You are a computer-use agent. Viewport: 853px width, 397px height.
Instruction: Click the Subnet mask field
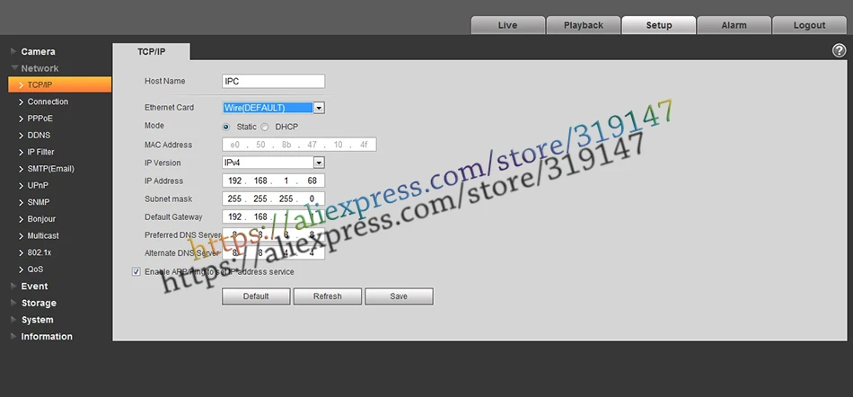pyautogui.click(x=274, y=199)
